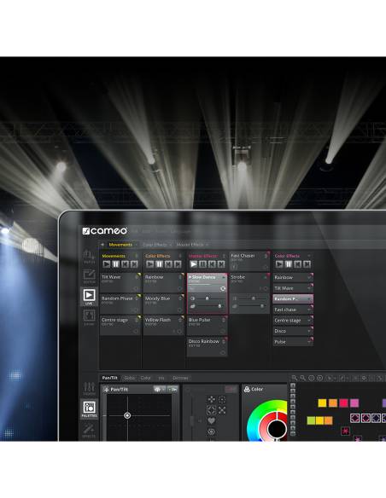Trigger the Blue Pulse cue
This screenshot has height=498, width=386.
tap(208, 325)
